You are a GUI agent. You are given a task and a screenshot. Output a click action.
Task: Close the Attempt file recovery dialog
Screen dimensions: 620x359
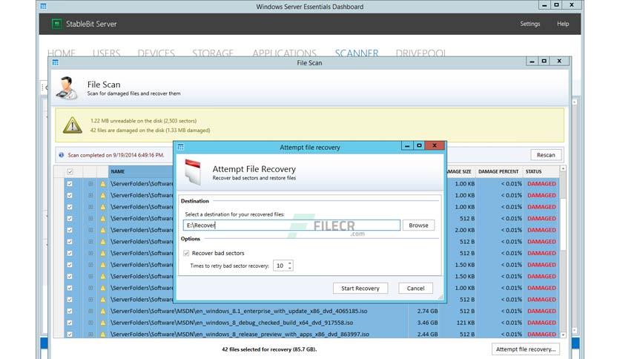tap(435, 146)
